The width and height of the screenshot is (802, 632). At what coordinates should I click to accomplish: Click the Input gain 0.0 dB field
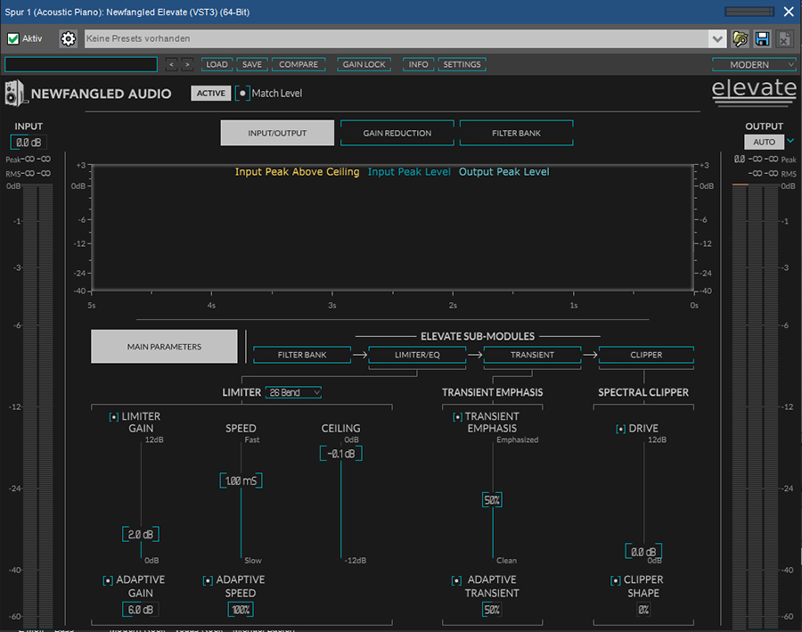click(29, 143)
